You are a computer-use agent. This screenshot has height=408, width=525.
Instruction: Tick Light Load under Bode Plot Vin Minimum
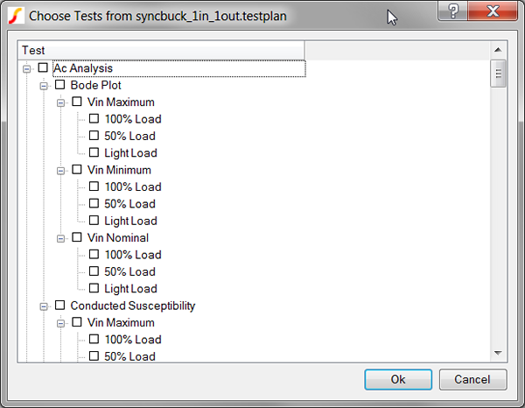tap(94, 221)
